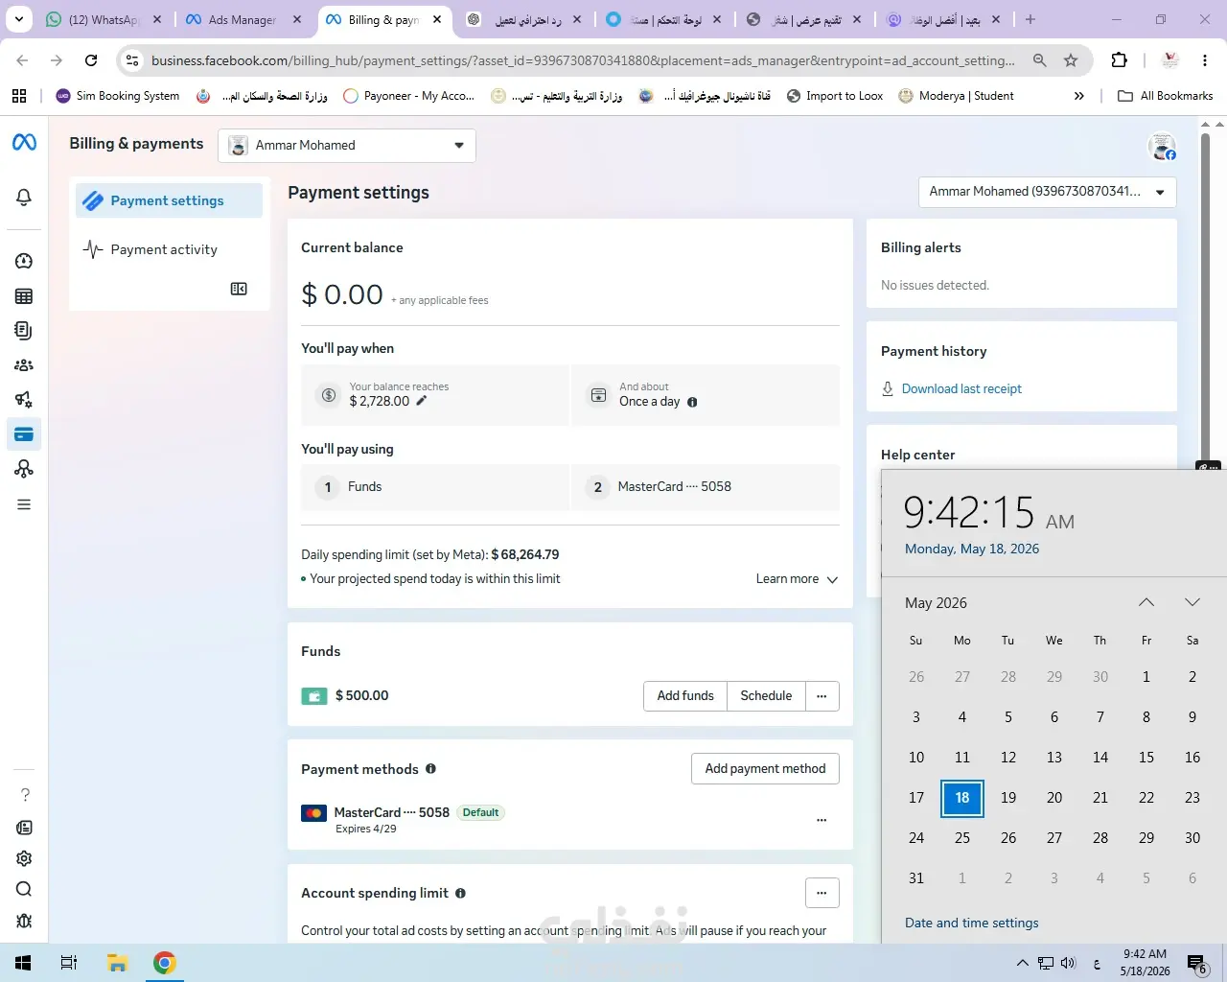Open Account spending limit options menu
The width and height of the screenshot is (1227, 982).
(822, 893)
